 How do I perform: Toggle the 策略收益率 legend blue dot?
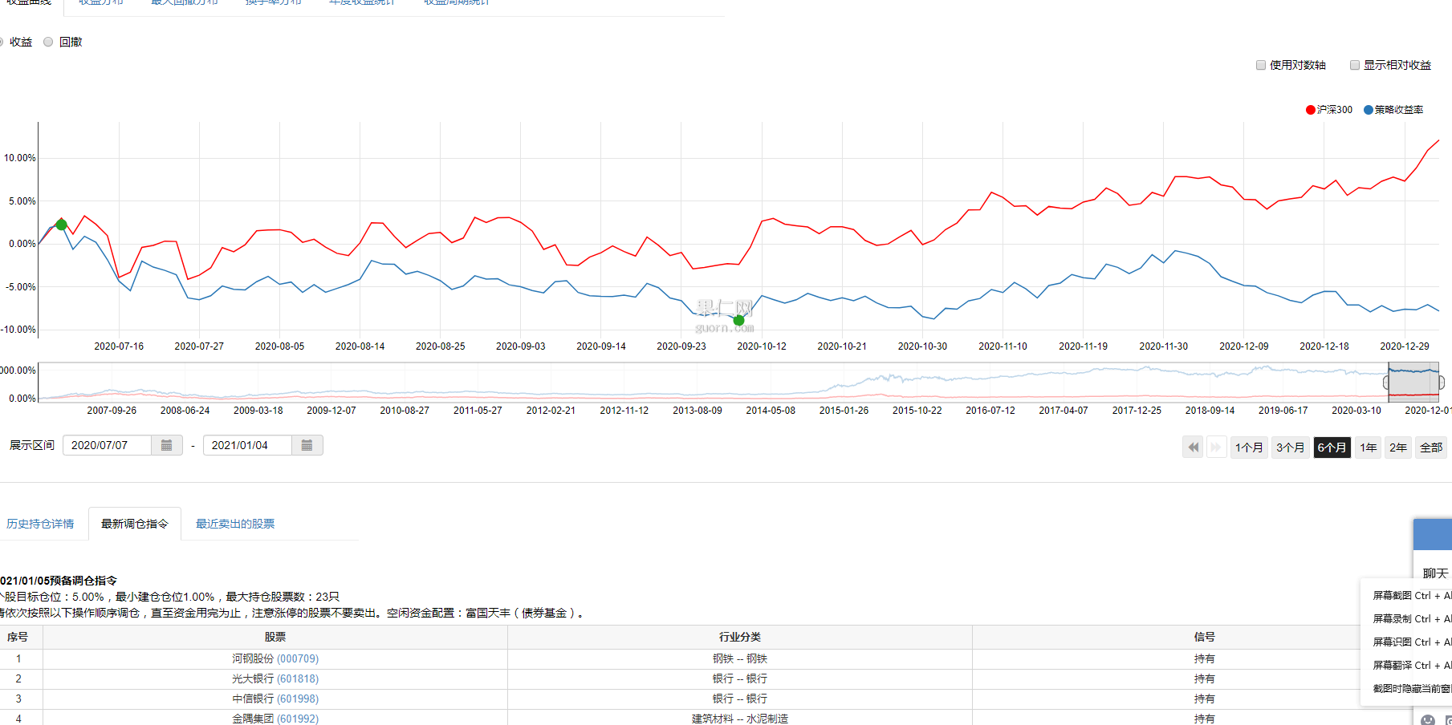[x=1369, y=110]
